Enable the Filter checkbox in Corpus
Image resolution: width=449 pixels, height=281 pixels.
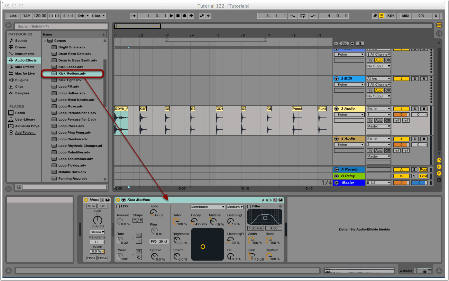[x=249, y=206]
